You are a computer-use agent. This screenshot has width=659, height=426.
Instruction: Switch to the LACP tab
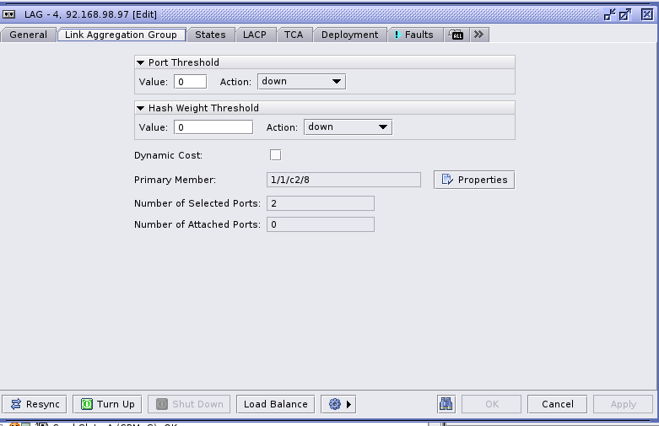[x=255, y=35]
